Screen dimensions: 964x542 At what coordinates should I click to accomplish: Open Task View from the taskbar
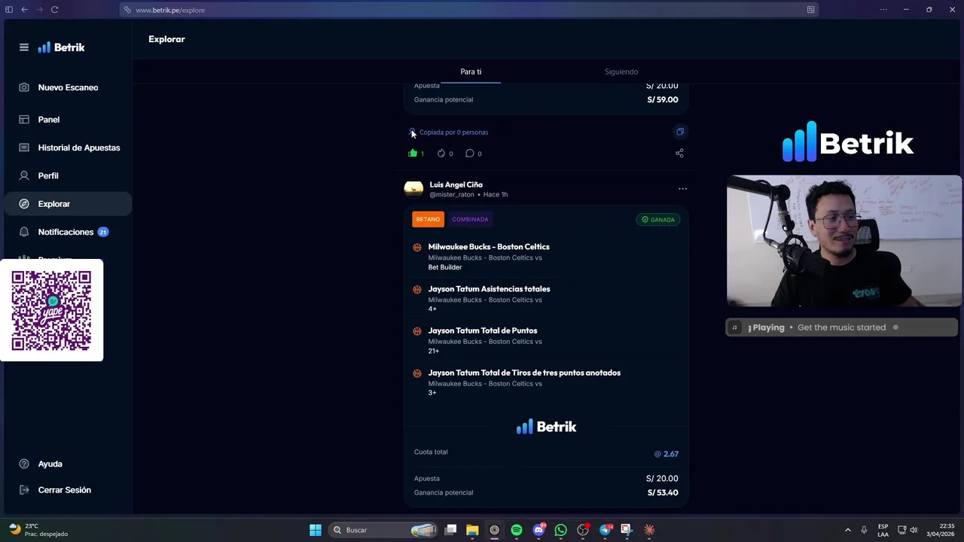point(450,530)
